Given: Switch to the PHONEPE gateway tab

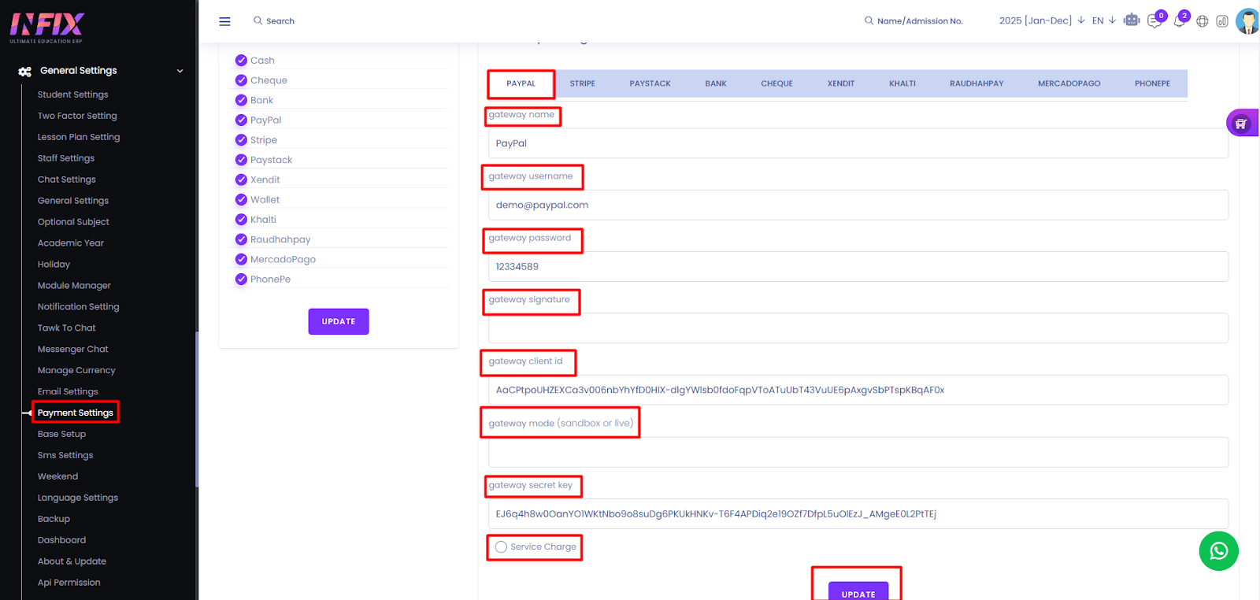Looking at the screenshot, I should tap(1152, 83).
